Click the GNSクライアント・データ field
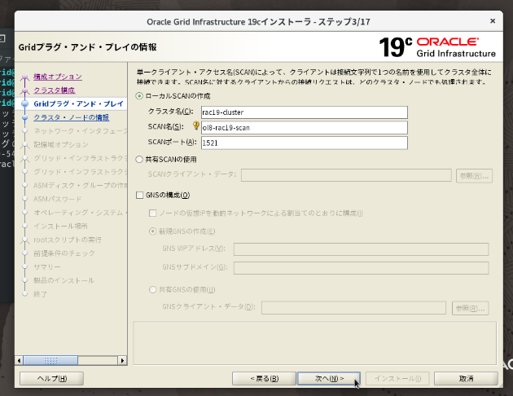This screenshot has height=396, width=513. [x=353, y=308]
